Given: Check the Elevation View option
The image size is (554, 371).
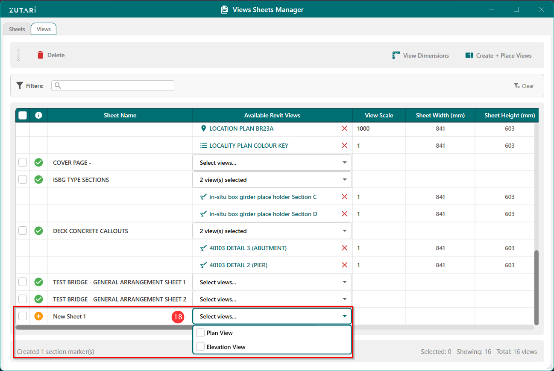Looking at the screenshot, I should 200,347.
